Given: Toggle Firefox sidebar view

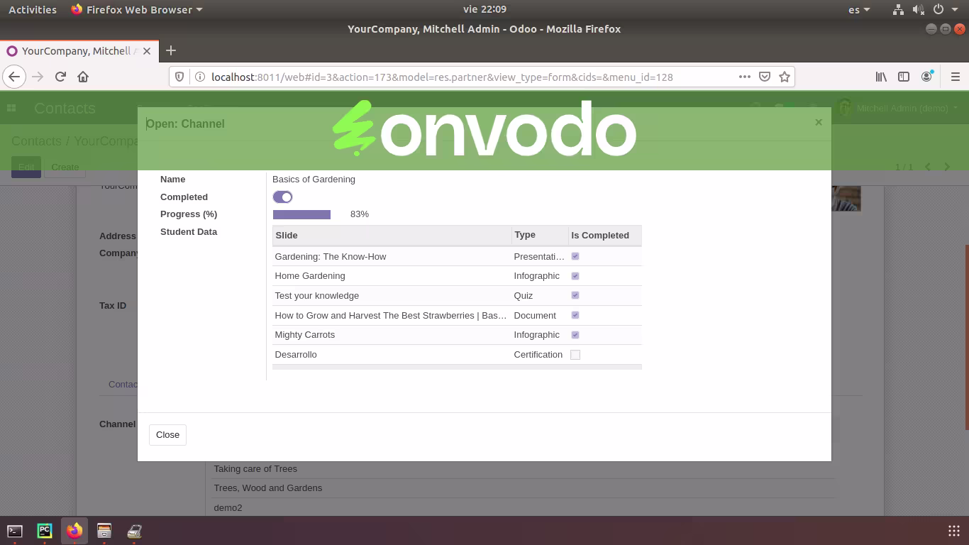Looking at the screenshot, I should pyautogui.click(x=904, y=77).
